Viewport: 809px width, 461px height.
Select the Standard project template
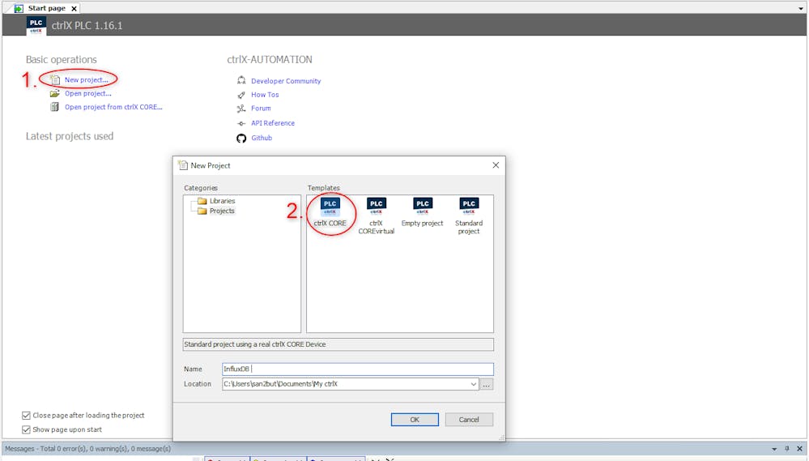(x=469, y=216)
